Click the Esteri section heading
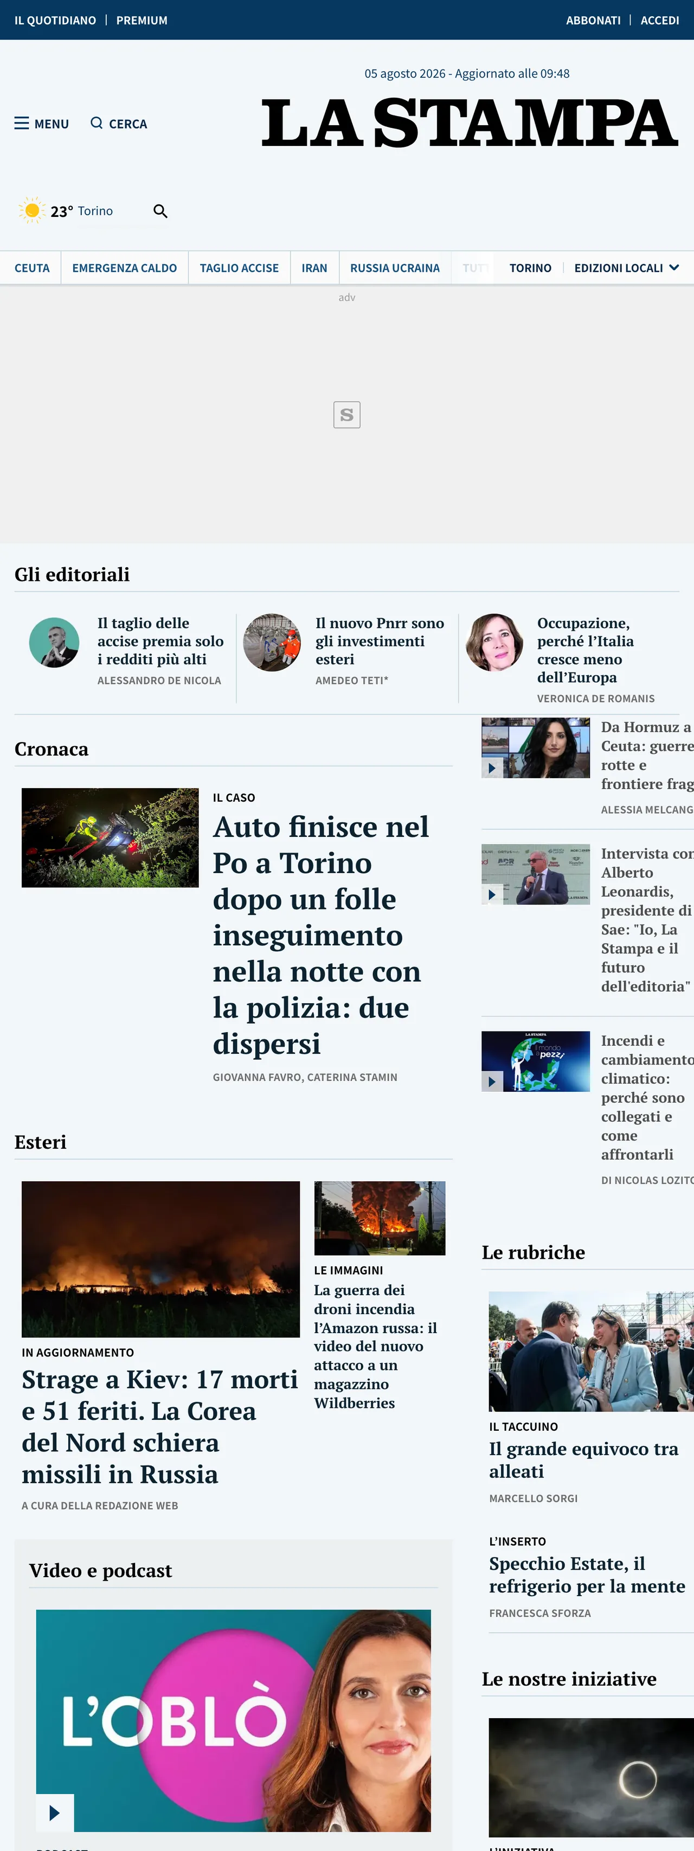694x1851 pixels. (x=40, y=1142)
